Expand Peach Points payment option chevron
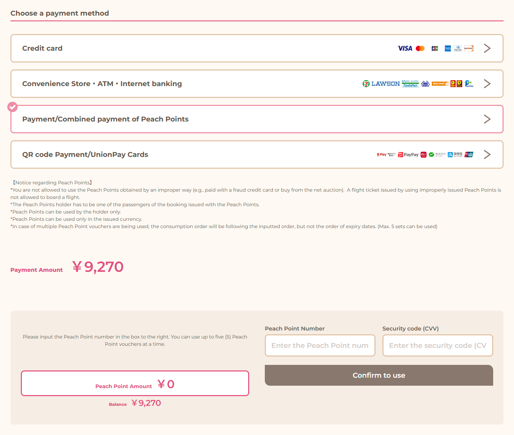514x435 pixels. 487,119
